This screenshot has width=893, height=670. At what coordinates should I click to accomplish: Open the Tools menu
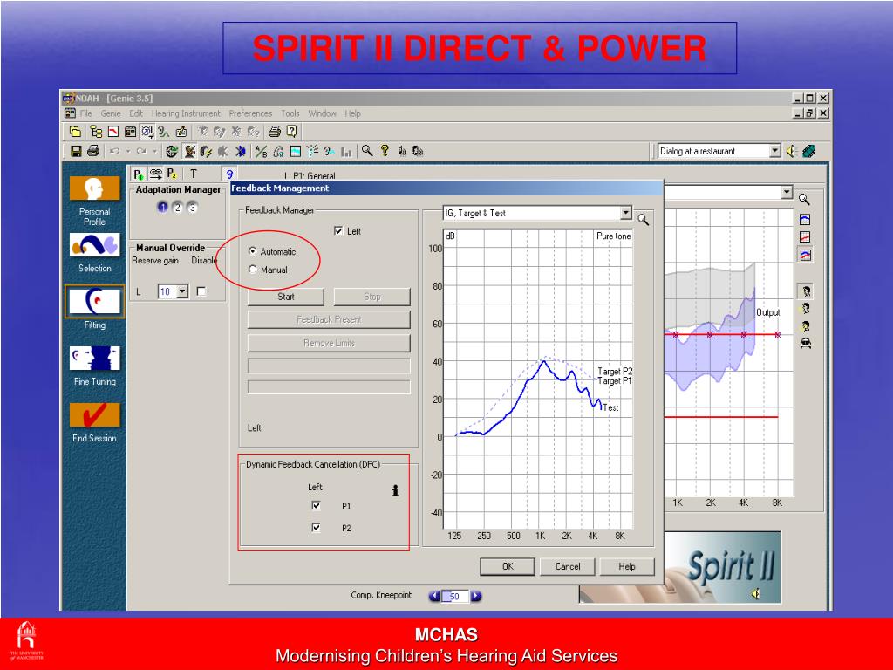[x=290, y=113]
